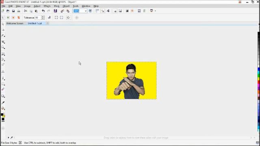This screenshot has height=146, width=260.
Task: Select the Fill bucket tool
Action: tap(3, 108)
